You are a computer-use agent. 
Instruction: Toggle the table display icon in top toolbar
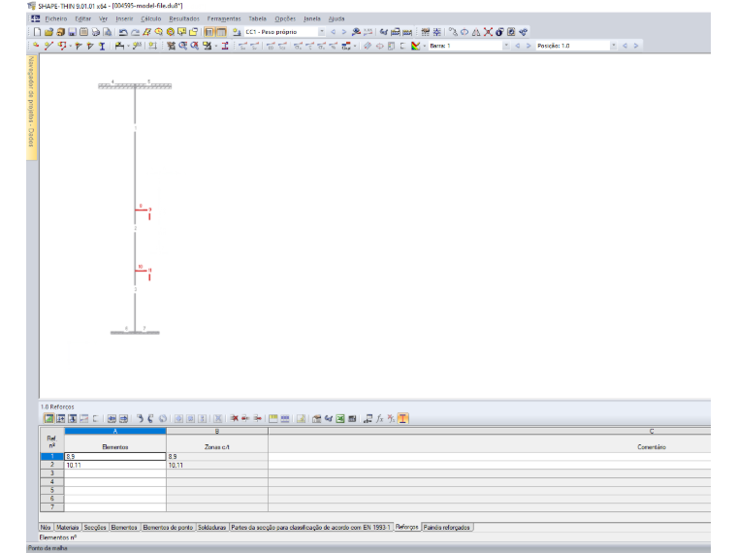click(221, 32)
